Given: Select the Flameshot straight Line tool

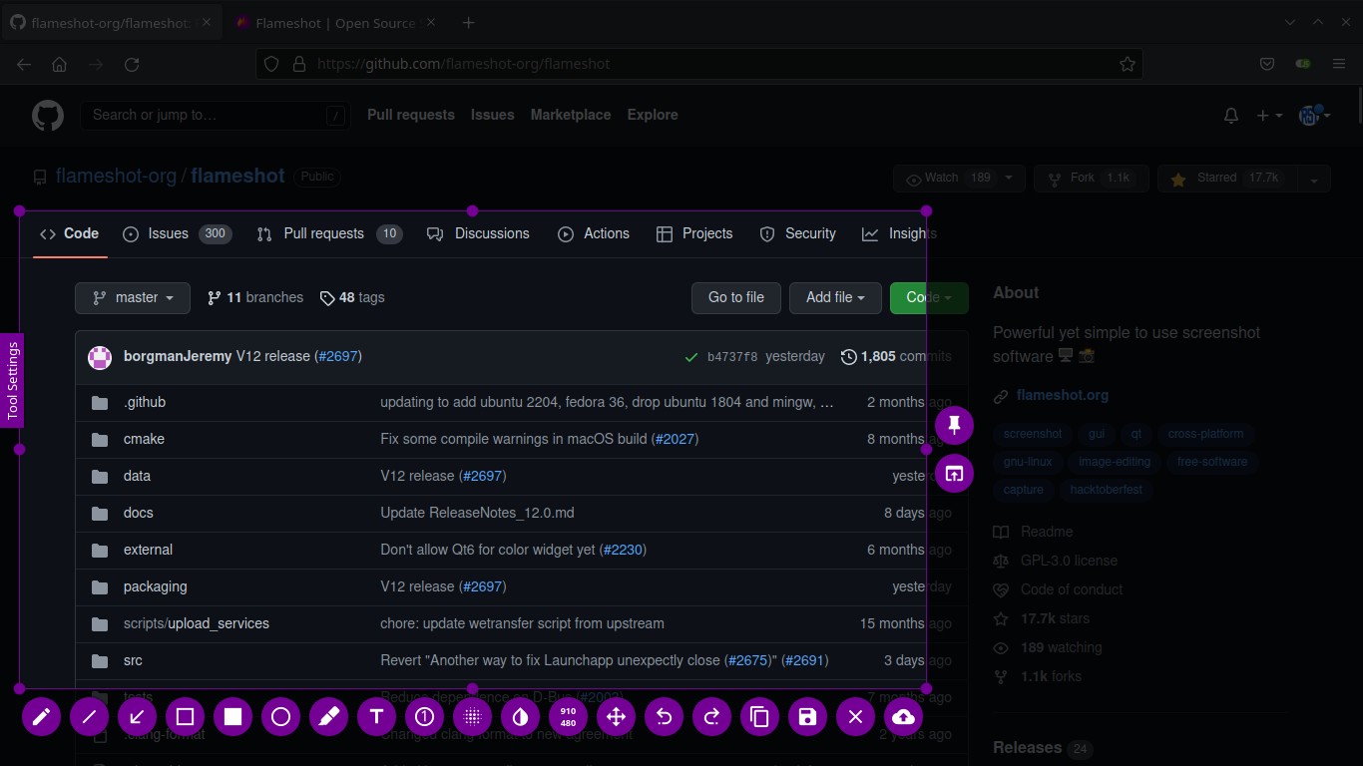Looking at the screenshot, I should [x=89, y=716].
